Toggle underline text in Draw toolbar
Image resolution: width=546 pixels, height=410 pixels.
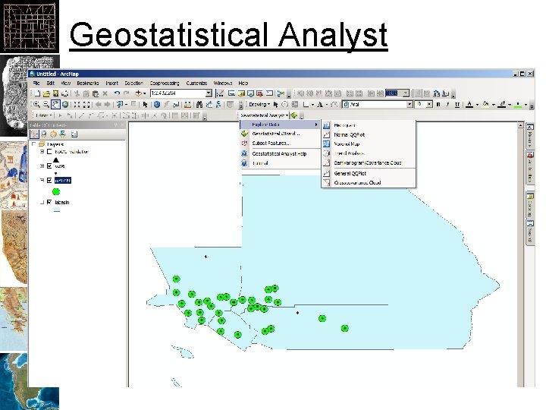click(457, 104)
